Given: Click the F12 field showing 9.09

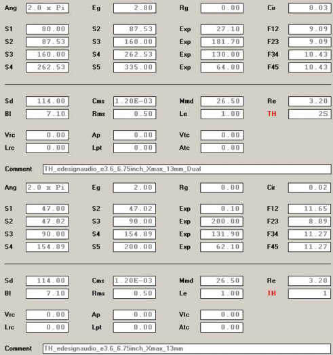Looking at the screenshot, I should [x=310, y=29].
